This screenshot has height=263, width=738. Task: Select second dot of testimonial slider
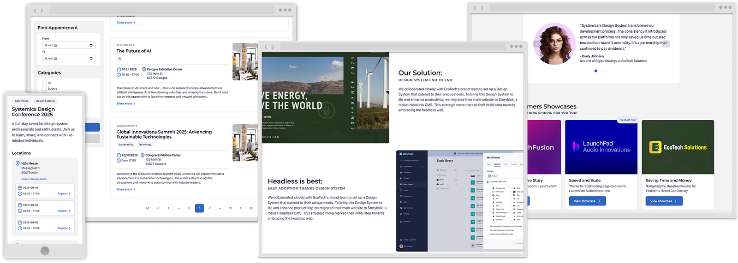click(x=601, y=71)
